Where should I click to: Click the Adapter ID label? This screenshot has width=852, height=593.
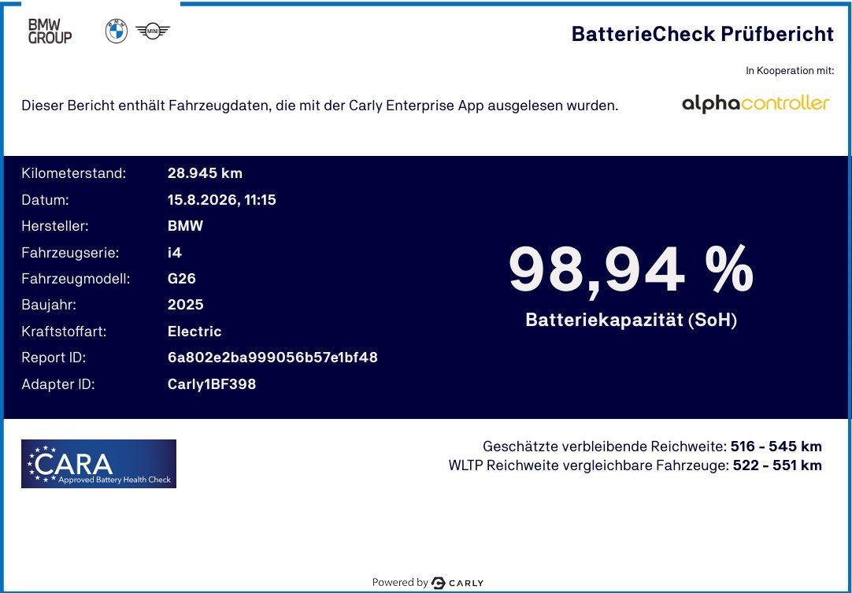tap(58, 384)
